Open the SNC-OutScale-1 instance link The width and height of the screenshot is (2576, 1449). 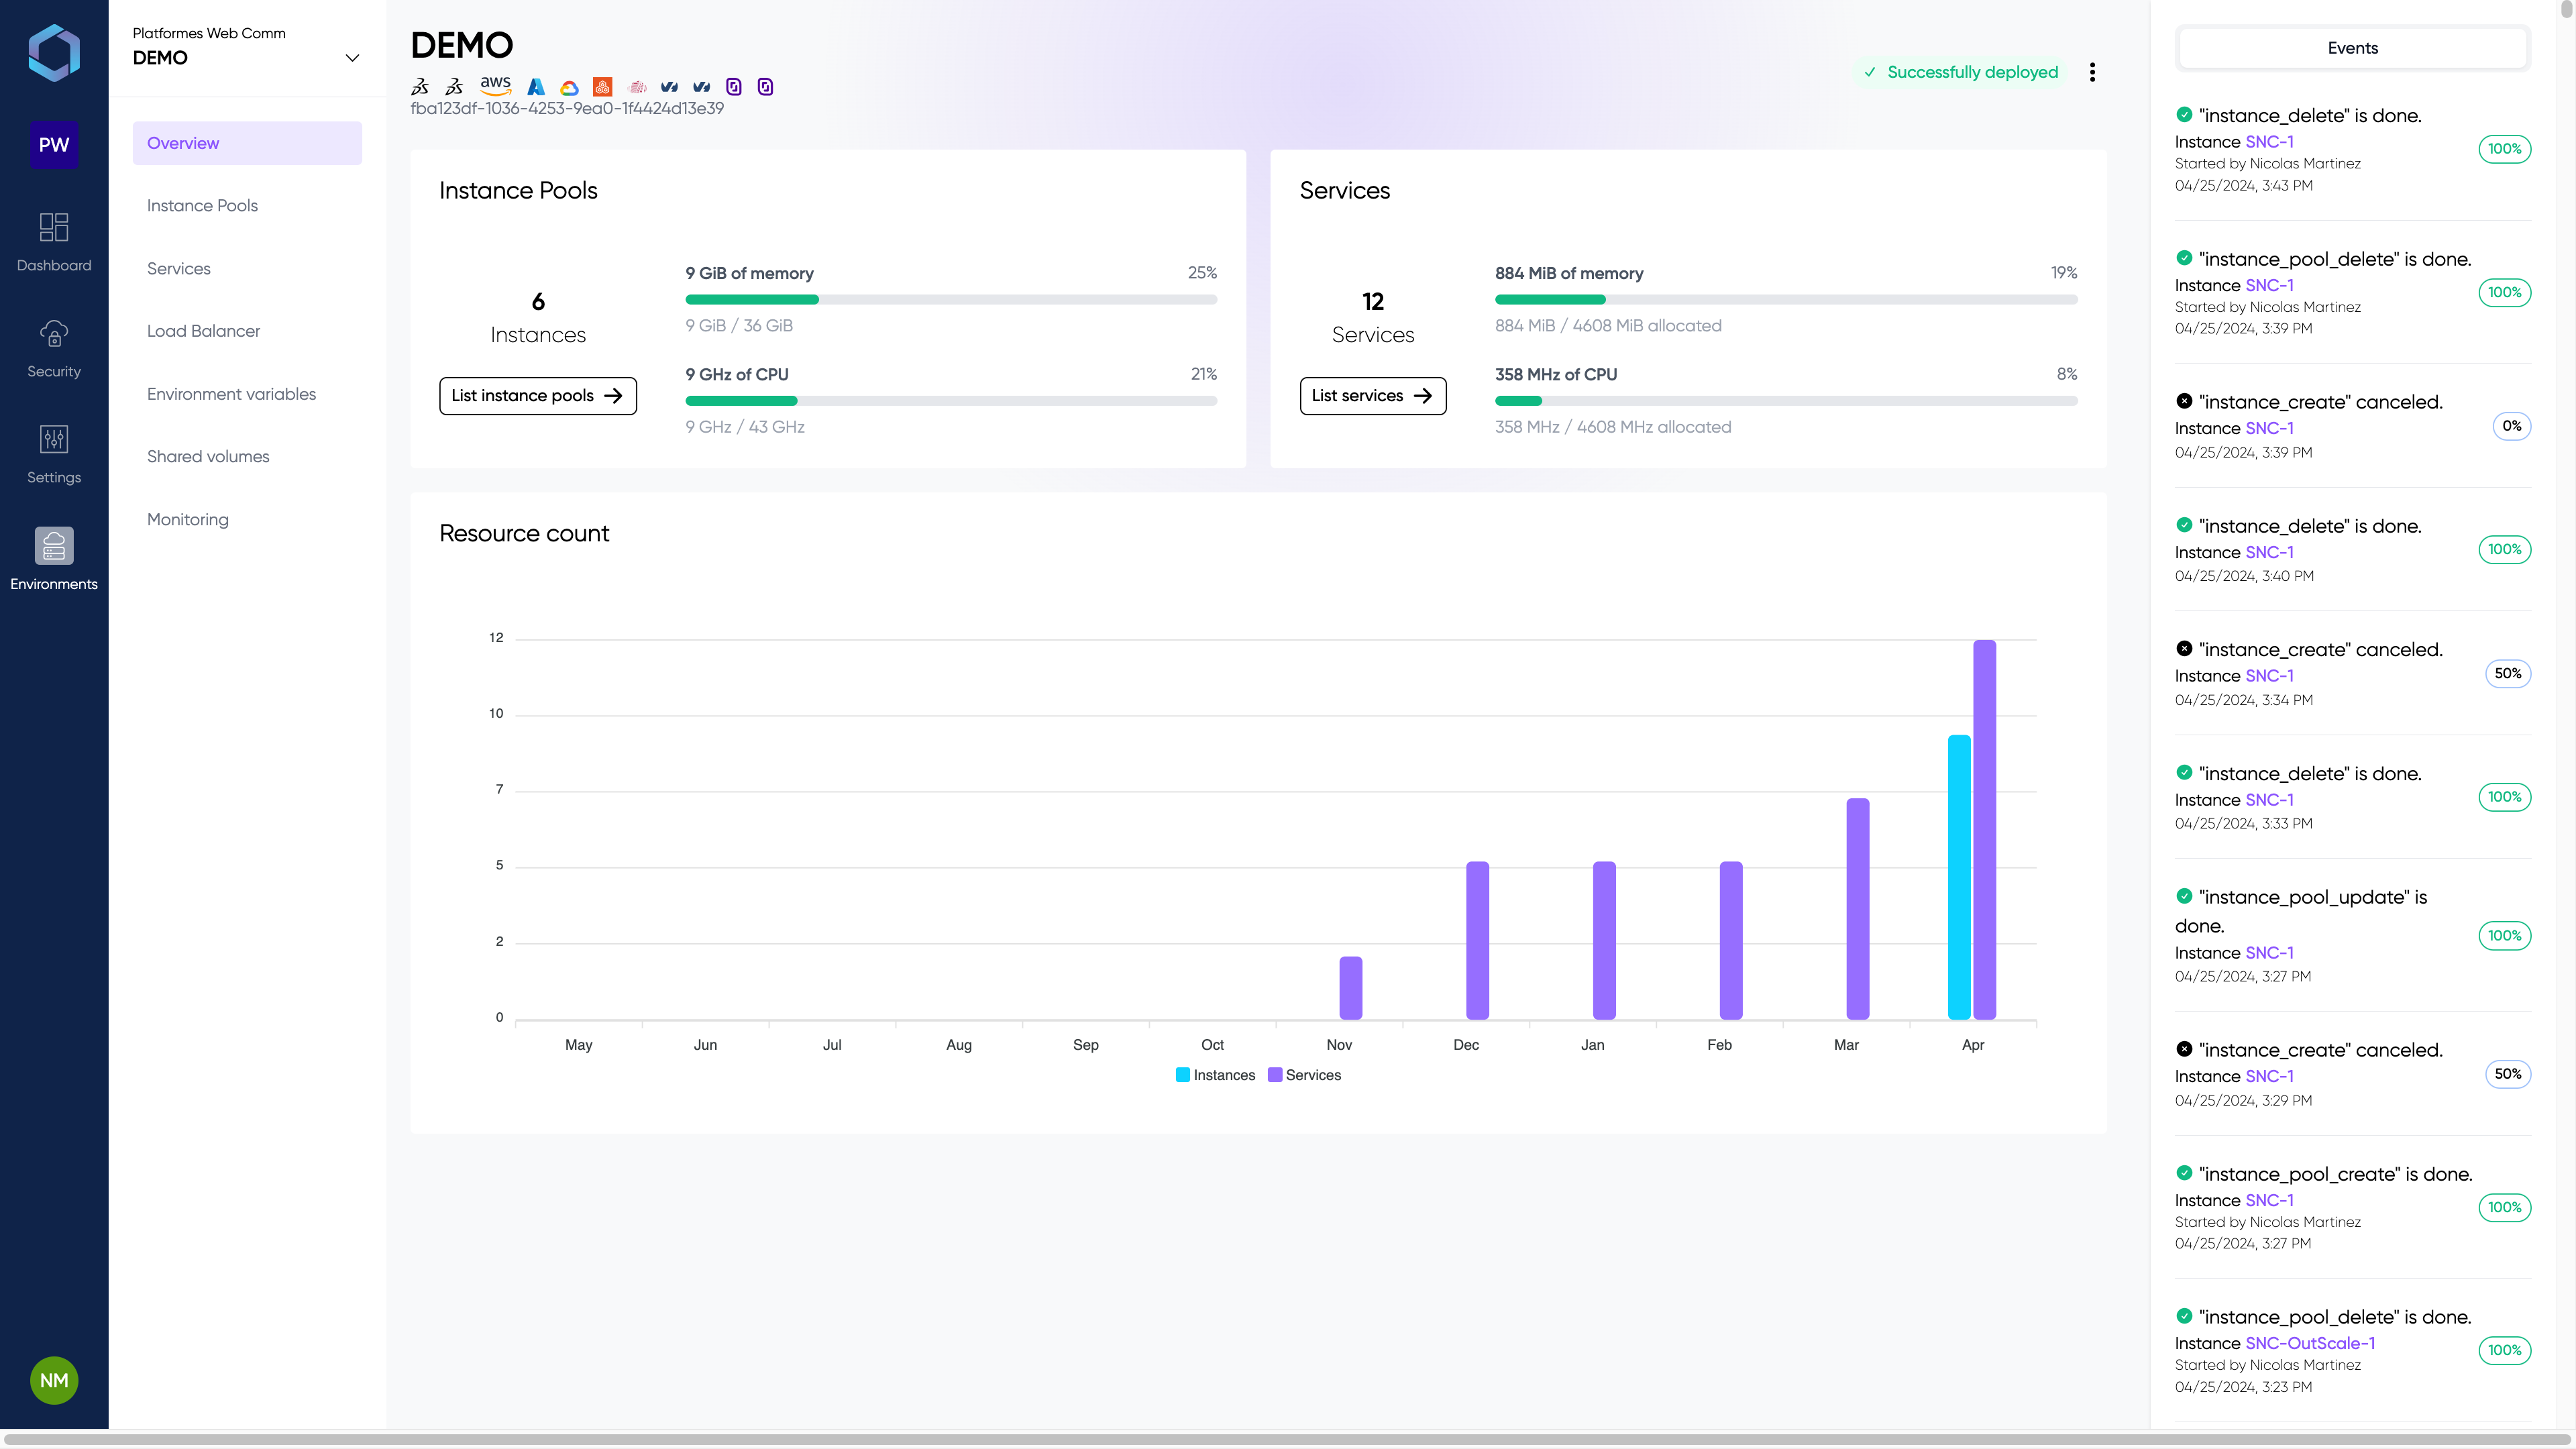click(x=2310, y=1343)
